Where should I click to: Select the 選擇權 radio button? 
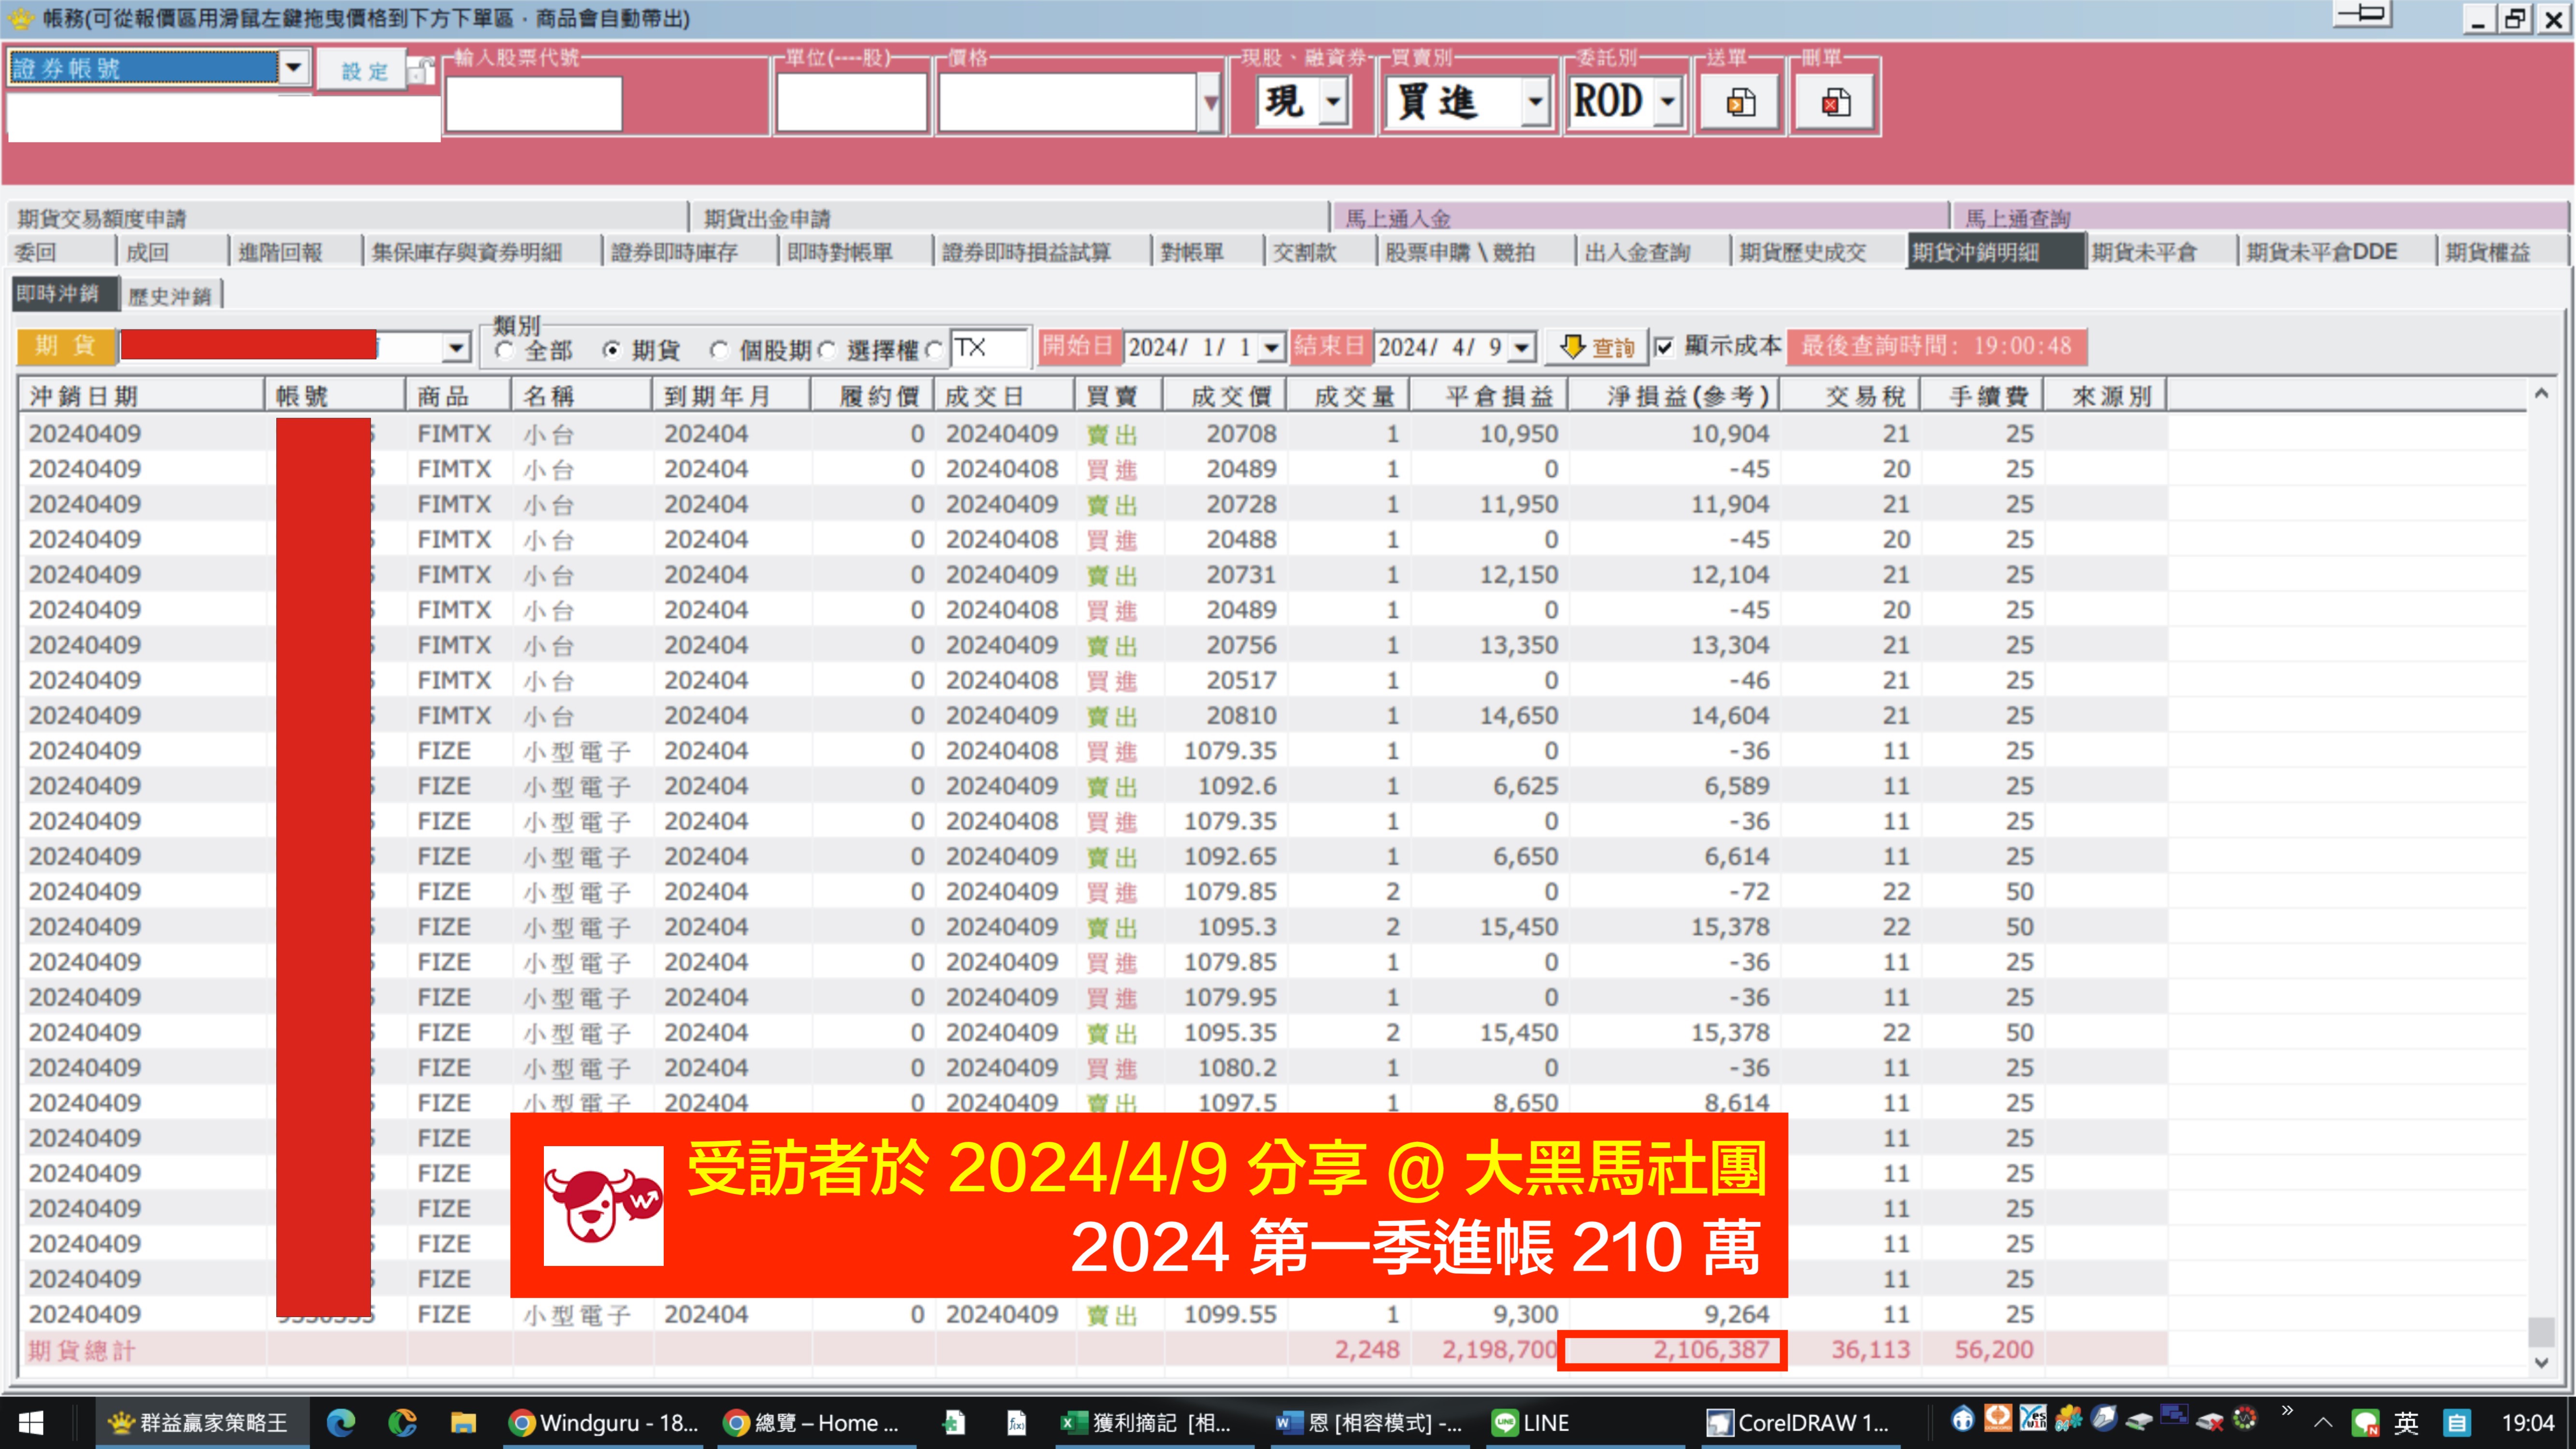828,350
